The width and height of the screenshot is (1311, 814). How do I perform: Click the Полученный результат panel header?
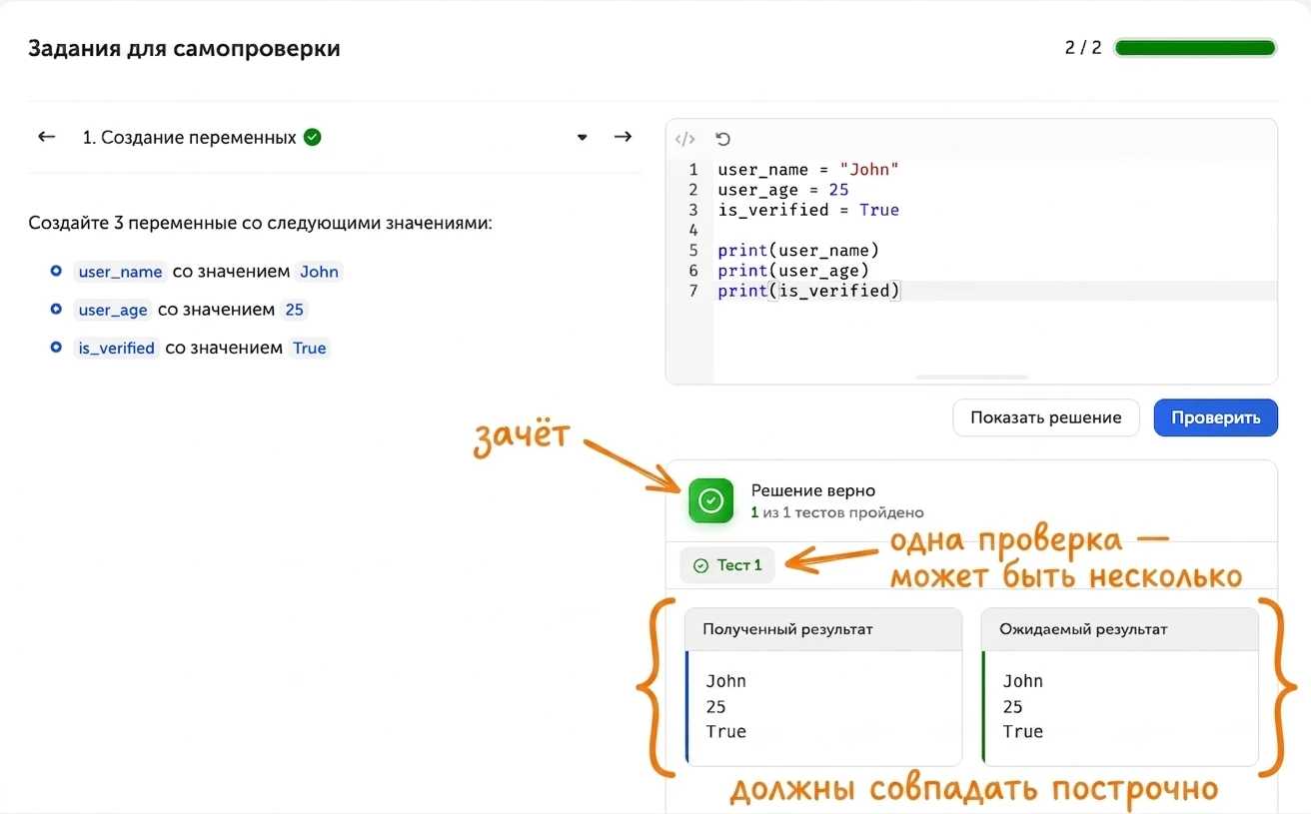point(823,629)
